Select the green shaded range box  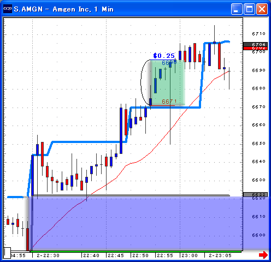168,82
